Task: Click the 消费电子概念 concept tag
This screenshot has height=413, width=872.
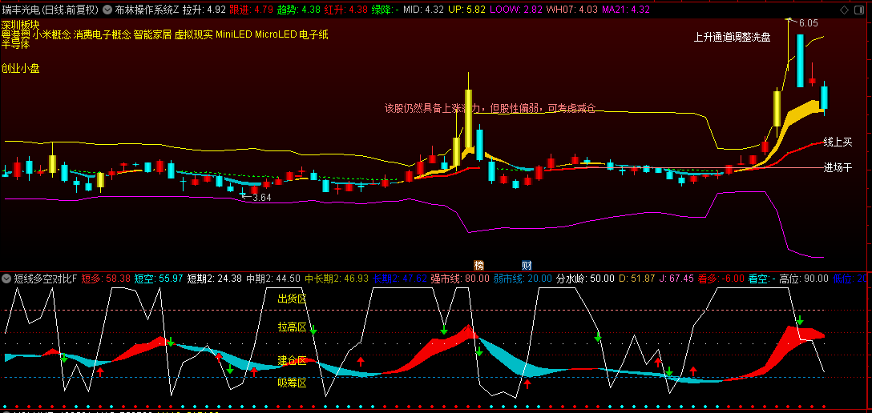Action: [103, 34]
